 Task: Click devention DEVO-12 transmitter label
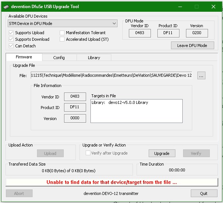click(111, 193)
